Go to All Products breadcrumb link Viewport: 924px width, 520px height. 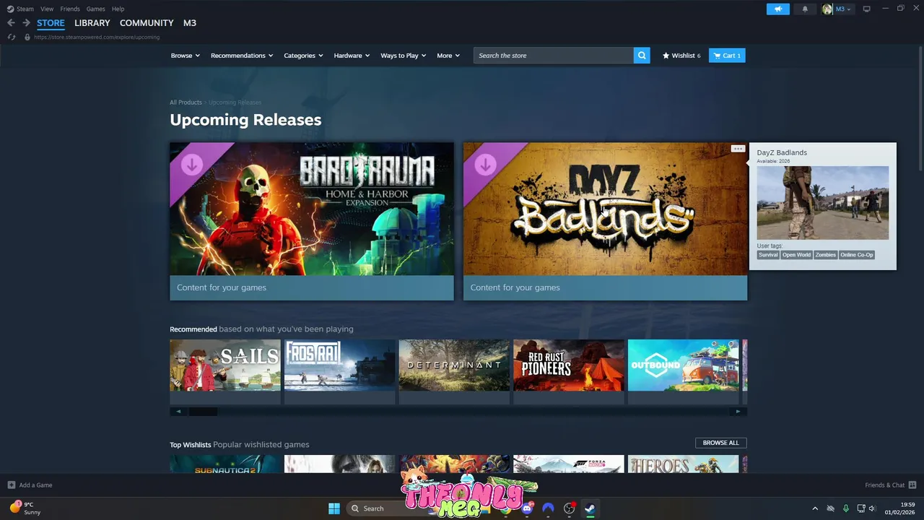(186, 103)
